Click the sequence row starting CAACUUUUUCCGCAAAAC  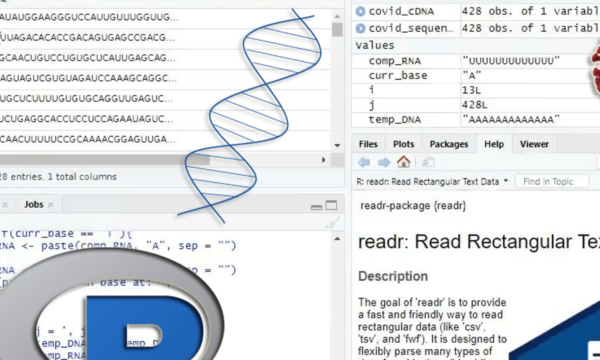point(87,139)
